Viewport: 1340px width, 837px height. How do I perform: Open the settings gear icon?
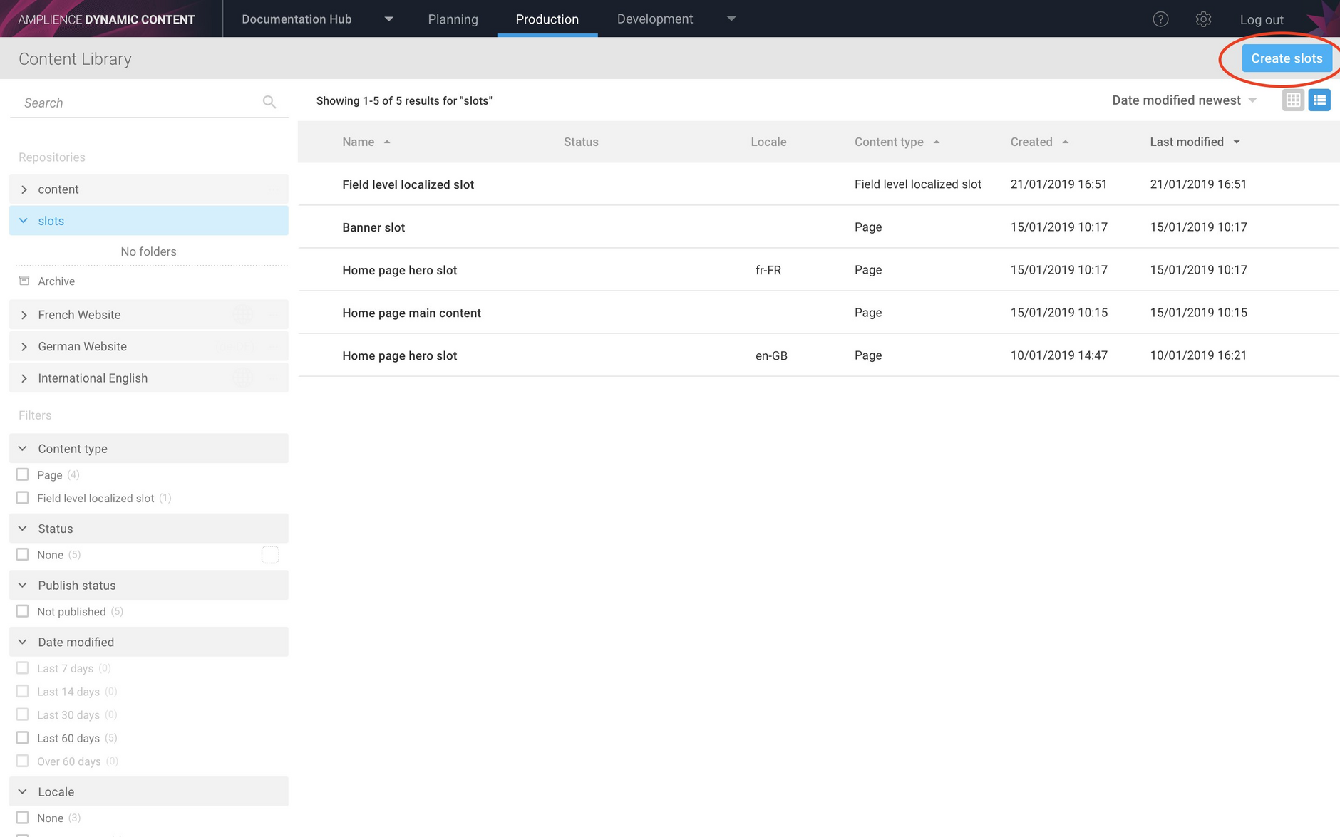(1204, 19)
